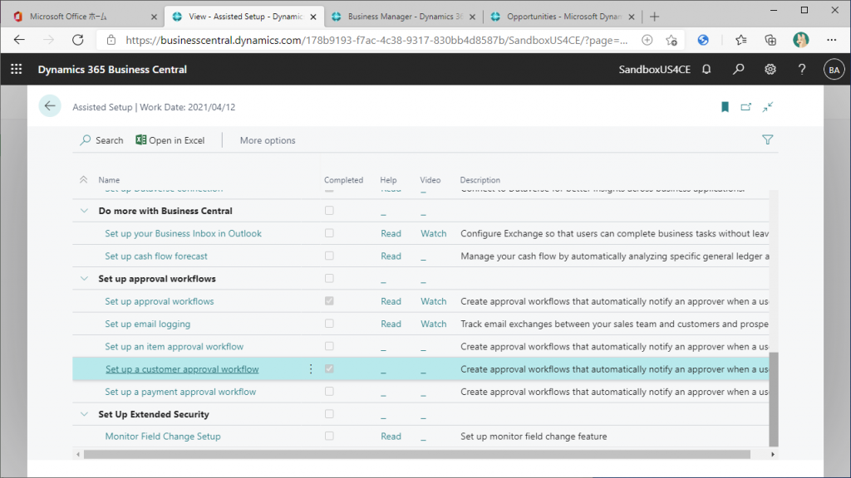The width and height of the screenshot is (851, 478).
Task: Open Monitor Field Change Setup link
Action: (x=163, y=437)
